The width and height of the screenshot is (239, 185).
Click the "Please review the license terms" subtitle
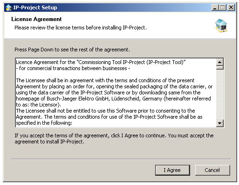pos(81,28)
